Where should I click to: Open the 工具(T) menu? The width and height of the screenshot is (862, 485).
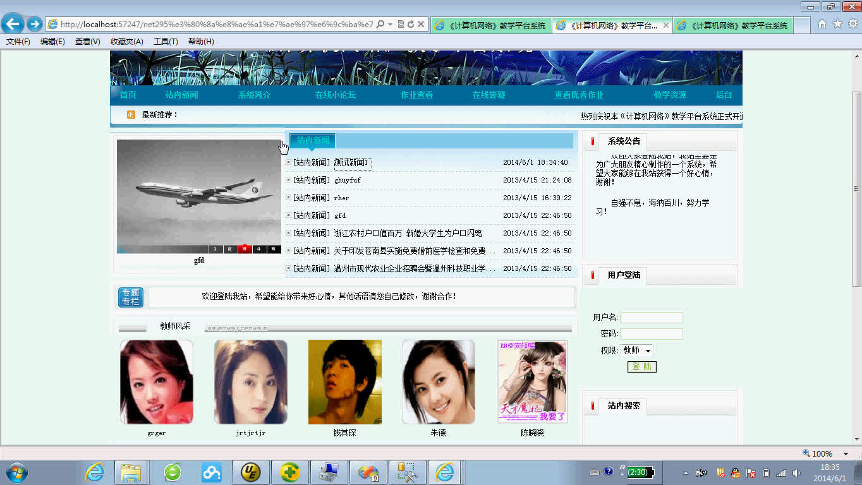pos(166,42)
